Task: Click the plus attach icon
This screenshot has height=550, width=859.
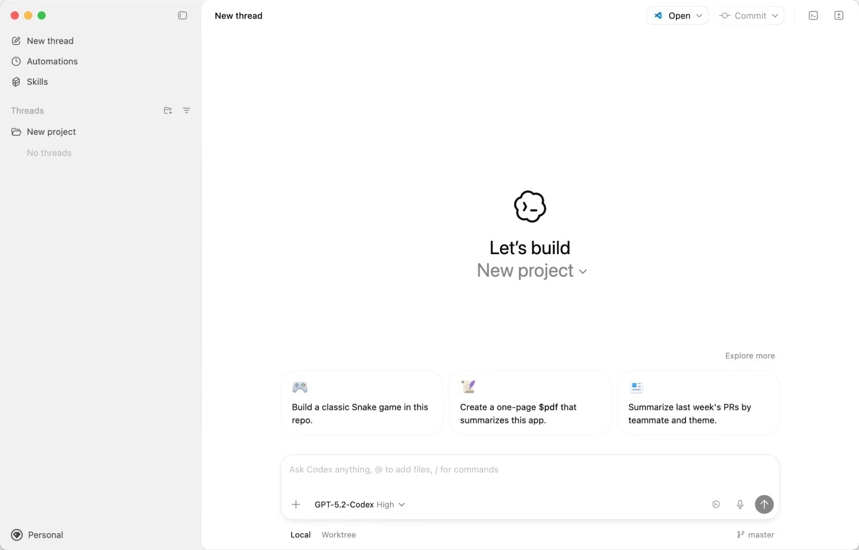Action: [296, 505]
